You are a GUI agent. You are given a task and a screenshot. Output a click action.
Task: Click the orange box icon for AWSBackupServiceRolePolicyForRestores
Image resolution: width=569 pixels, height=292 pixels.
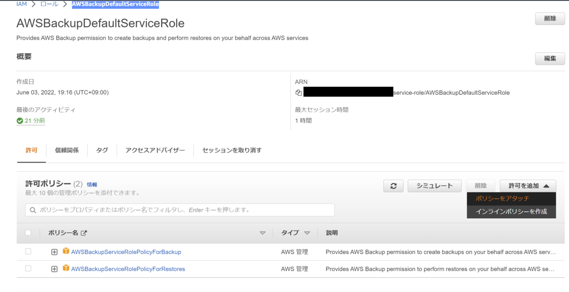click(66, 268)
